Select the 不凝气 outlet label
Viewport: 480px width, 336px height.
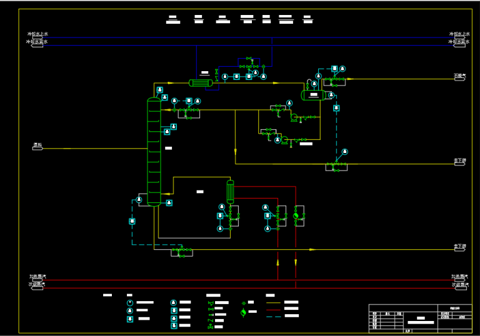(x=460, y=76)
